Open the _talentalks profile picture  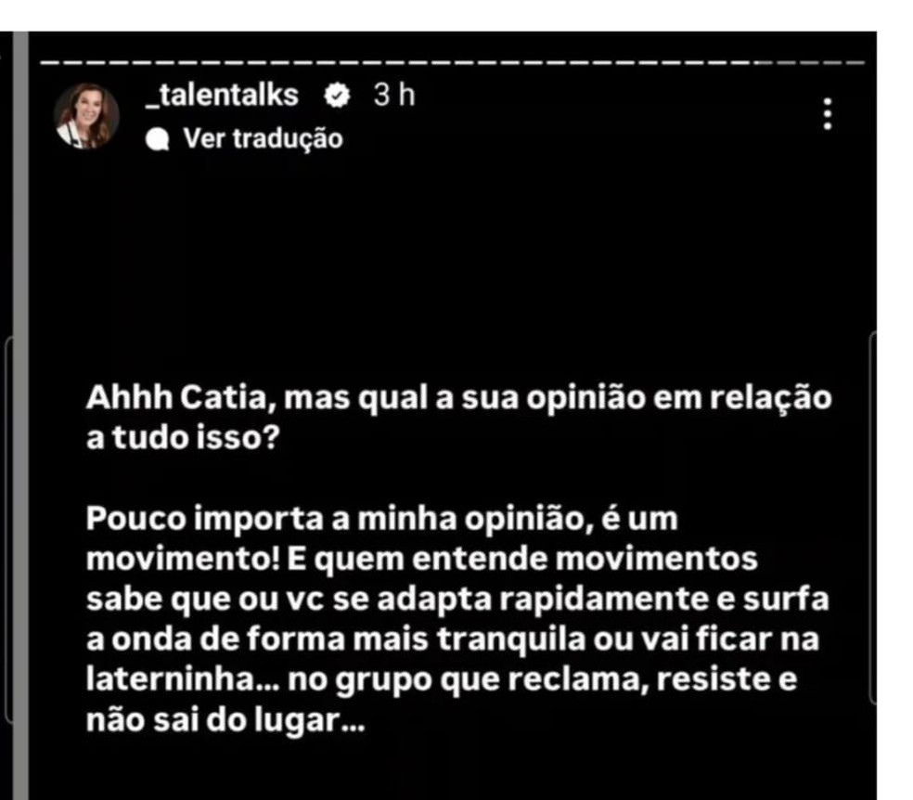pos(86,115)
